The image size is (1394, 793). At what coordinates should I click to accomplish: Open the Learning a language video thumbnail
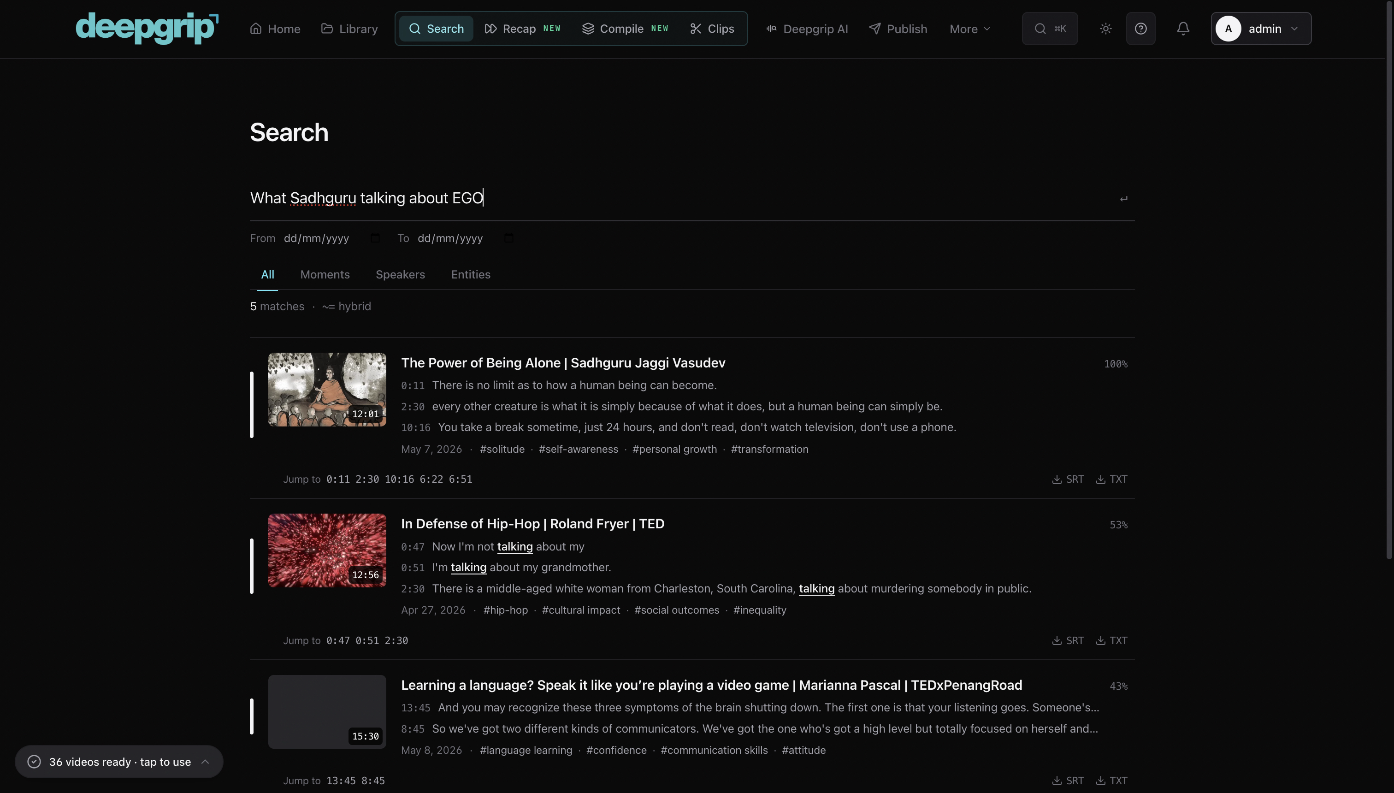[x=327, y=712]
